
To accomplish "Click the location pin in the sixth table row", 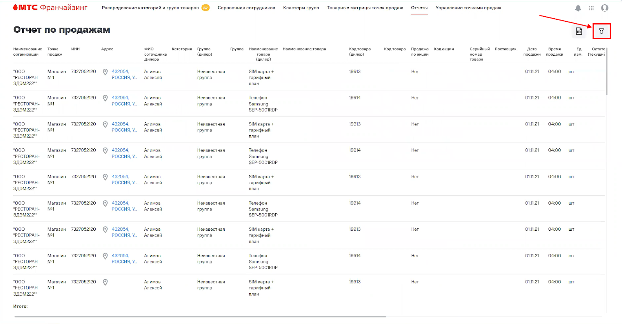I will [105, 203].
